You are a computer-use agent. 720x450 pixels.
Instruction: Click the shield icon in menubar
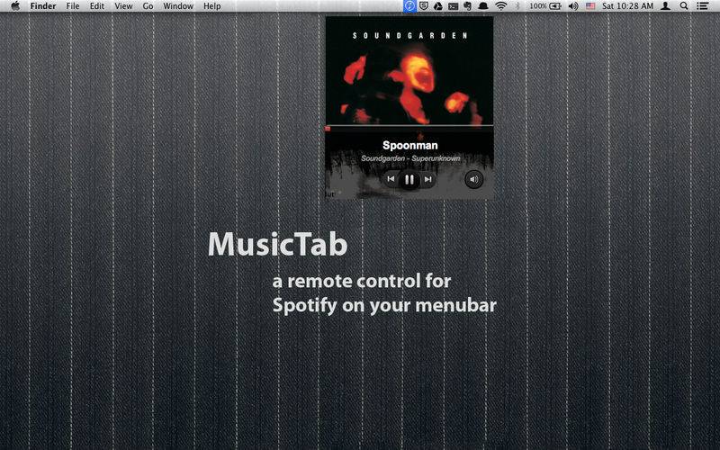pyautogui.click(x=424, y=6)
